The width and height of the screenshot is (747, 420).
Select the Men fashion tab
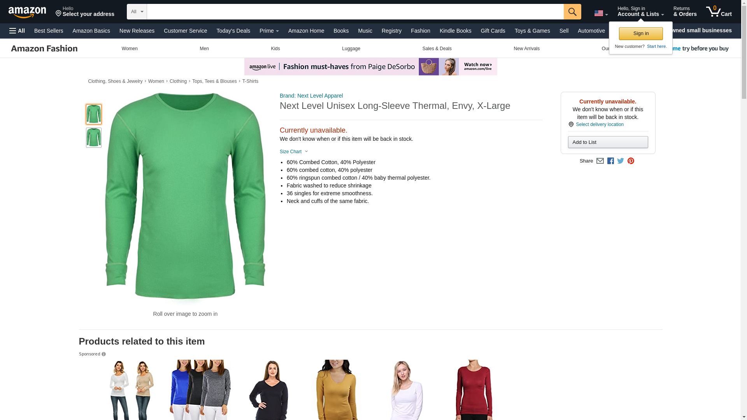[x=204, y=49]
